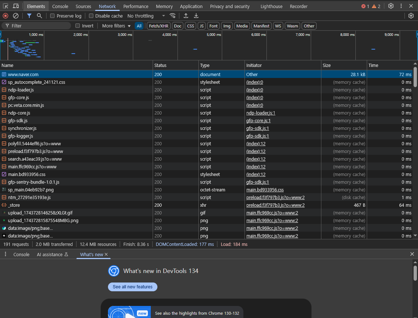This screenshot has height=318, width=418.
Task: Click the script icon beside ndp-loader.js
Action: coord(4,90)
